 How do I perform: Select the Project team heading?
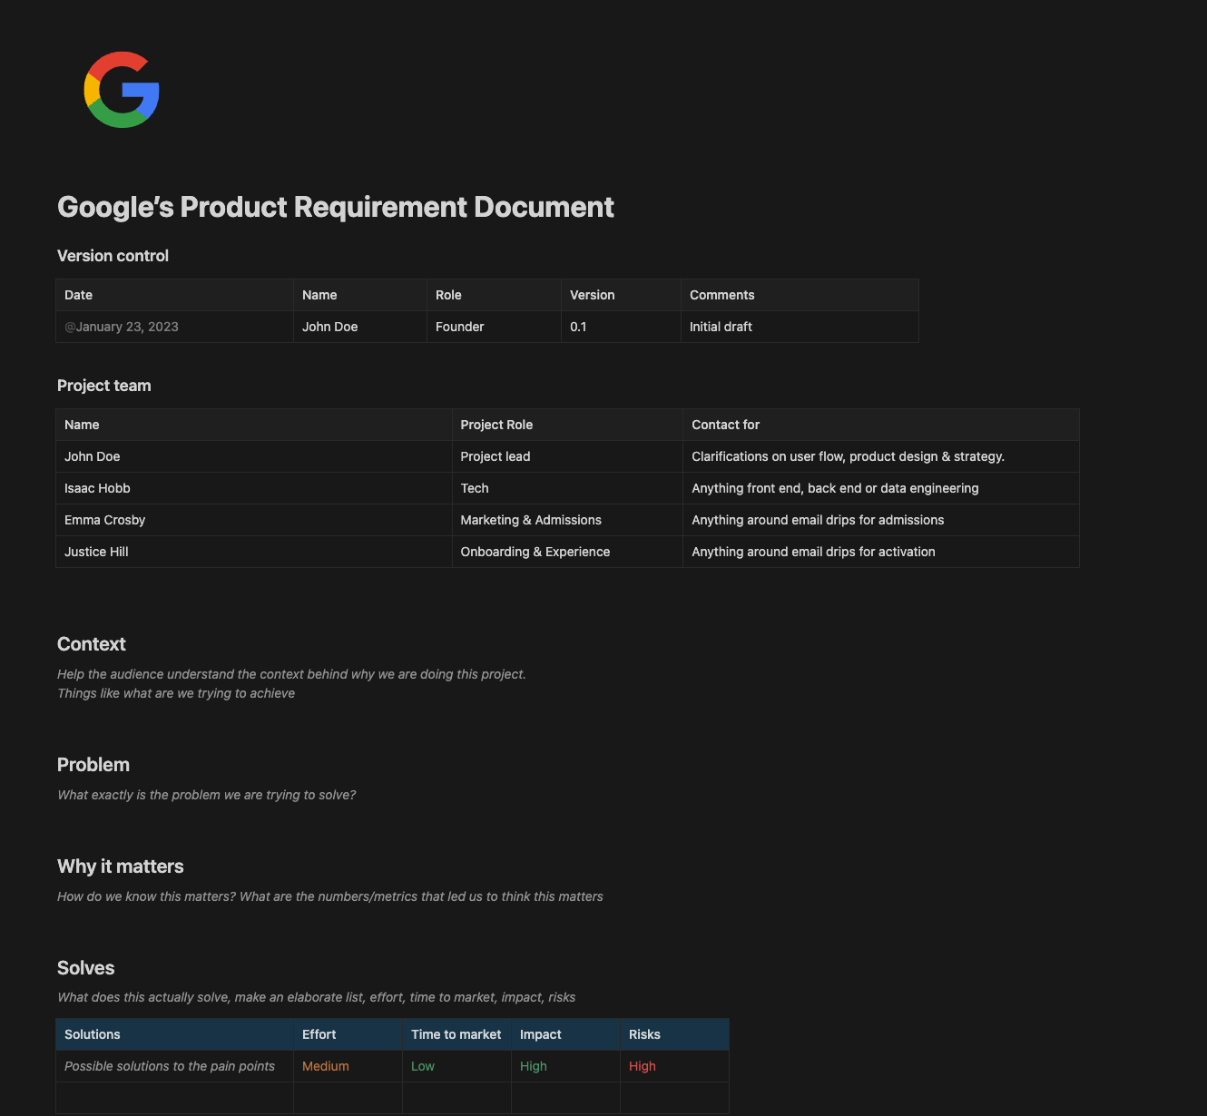click(x=104, y=386)
